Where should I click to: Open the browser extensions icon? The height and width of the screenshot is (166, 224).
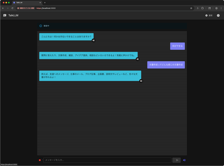pyautogui.click(x=202, y=8)
